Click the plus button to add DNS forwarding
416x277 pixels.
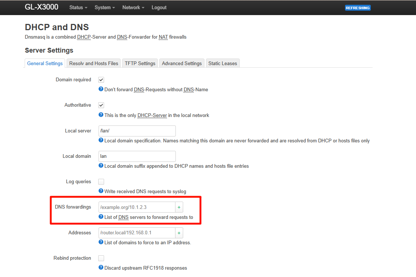[x=179, y=207]
